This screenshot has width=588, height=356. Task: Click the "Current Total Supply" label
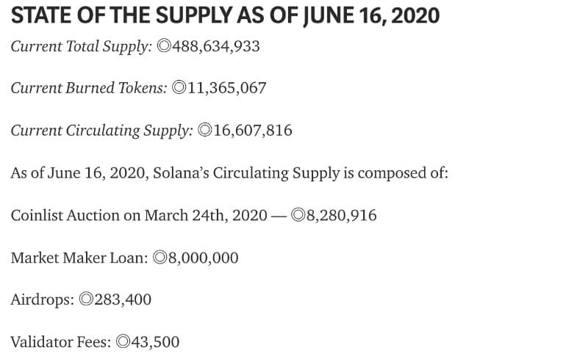click(x=82, y=47)
